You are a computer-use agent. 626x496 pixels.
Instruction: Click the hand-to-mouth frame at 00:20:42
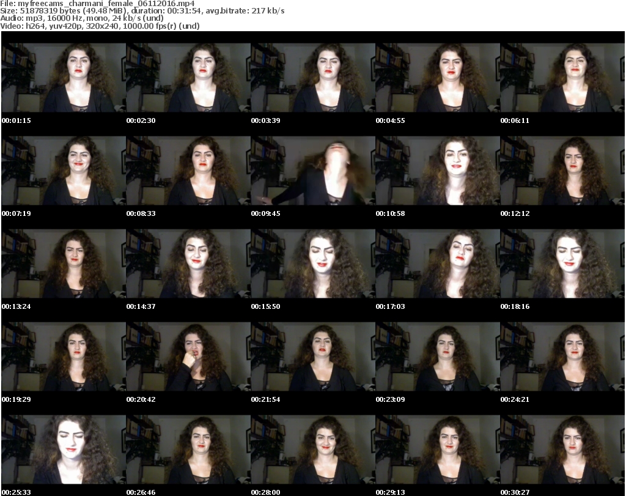(x=188, y=357)
